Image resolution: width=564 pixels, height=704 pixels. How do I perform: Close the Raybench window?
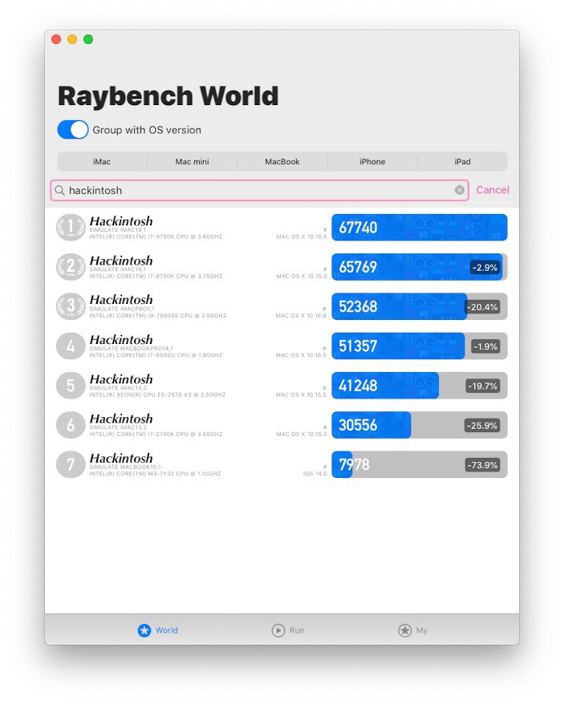56,39
